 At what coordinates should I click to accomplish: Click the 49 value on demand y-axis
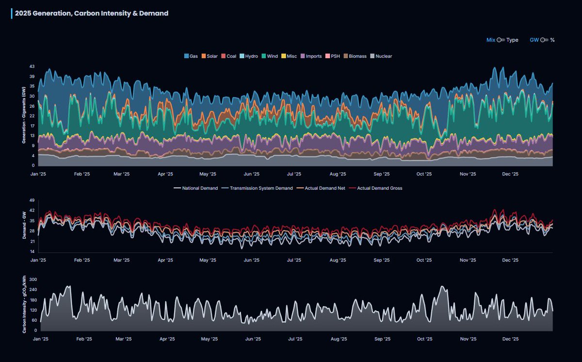point(32,200)
